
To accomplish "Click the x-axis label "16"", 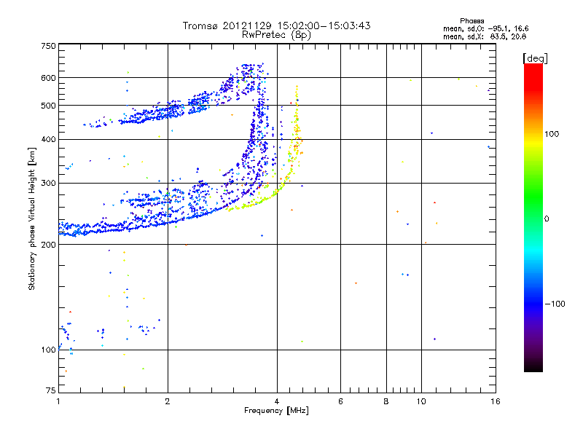I will point(496,401).
